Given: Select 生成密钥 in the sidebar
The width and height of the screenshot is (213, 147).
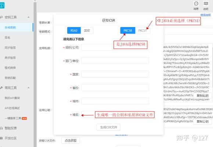Looking at the screenshot, I should point(17,27).
